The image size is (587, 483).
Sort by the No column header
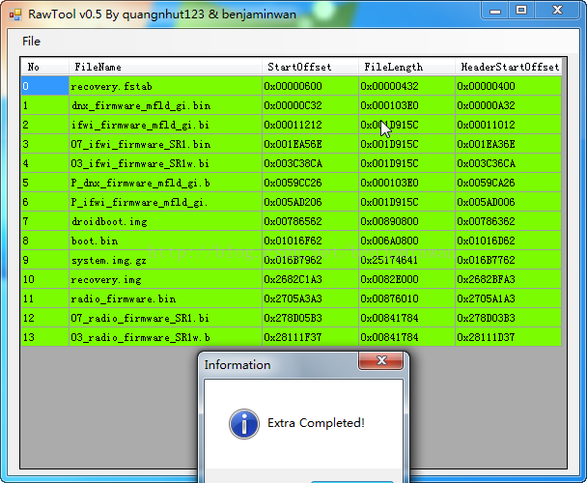pos(34,67)
